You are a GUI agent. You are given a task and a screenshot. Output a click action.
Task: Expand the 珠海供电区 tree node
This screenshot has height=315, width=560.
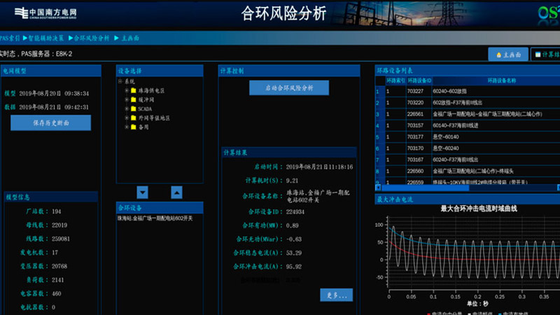[126, 91]
